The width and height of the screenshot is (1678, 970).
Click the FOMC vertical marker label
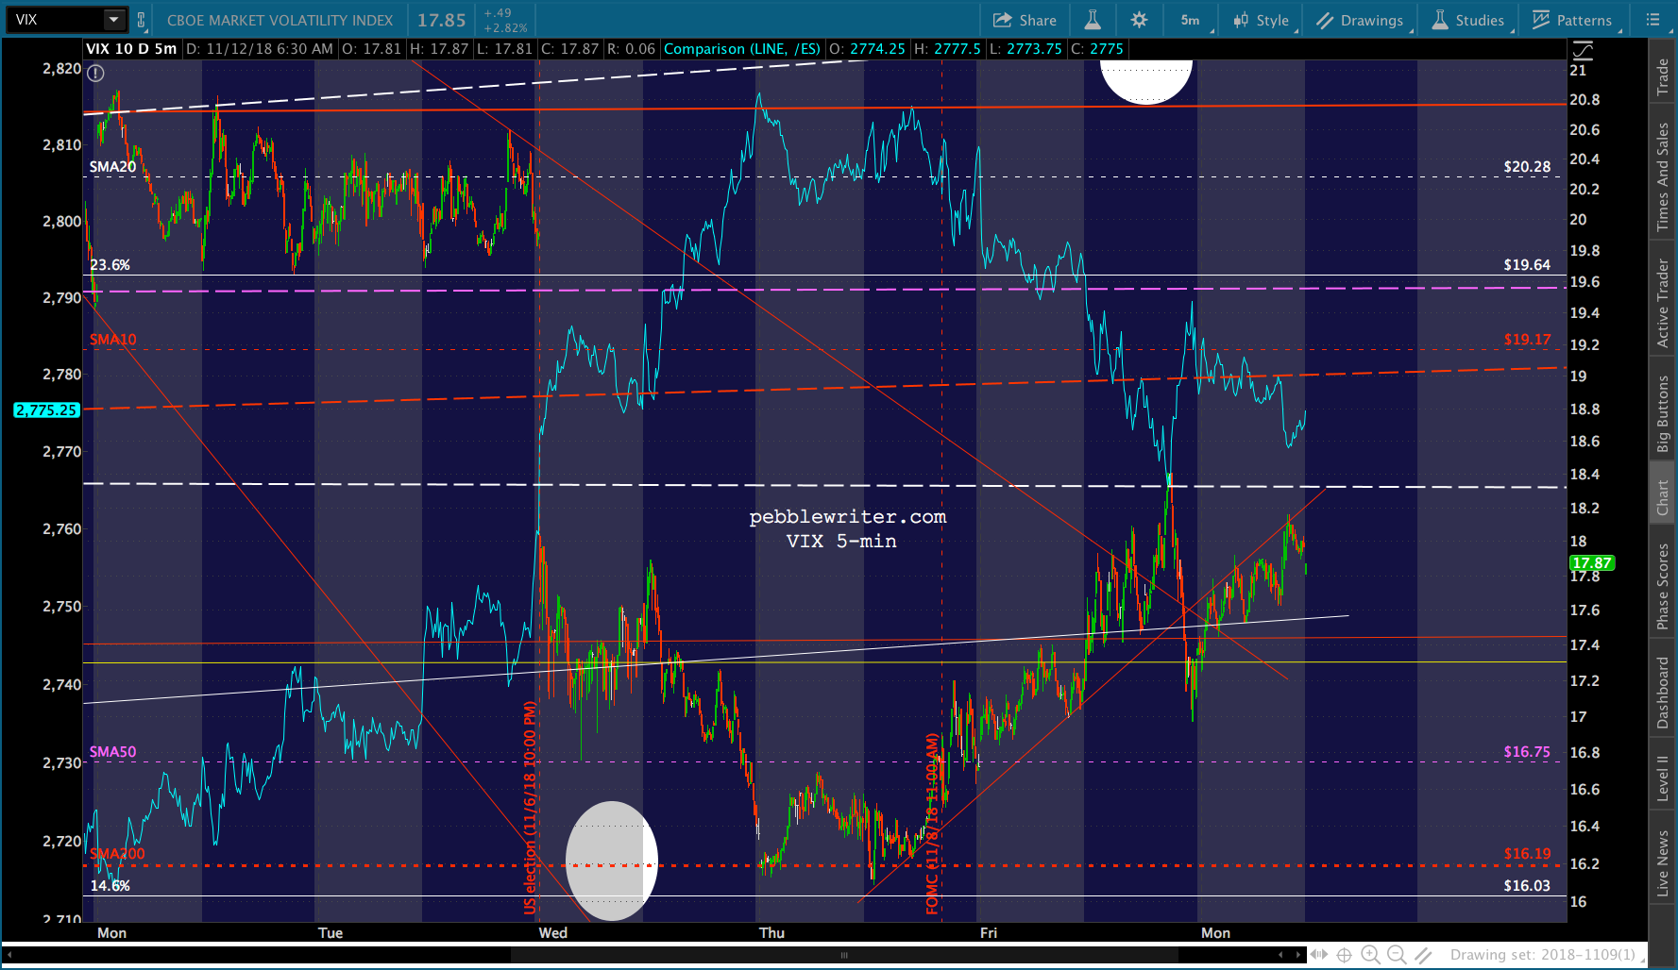(932, 824)
